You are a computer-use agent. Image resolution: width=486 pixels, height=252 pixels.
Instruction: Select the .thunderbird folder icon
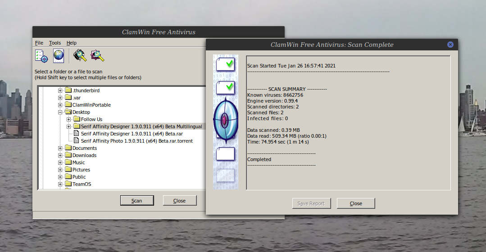click(x=68, y=90)
